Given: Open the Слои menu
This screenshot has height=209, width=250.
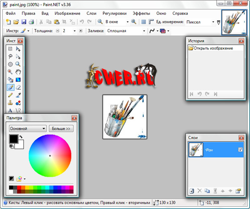Looking at the screenshot, I should pyautogui.click(x=92, y=13).
